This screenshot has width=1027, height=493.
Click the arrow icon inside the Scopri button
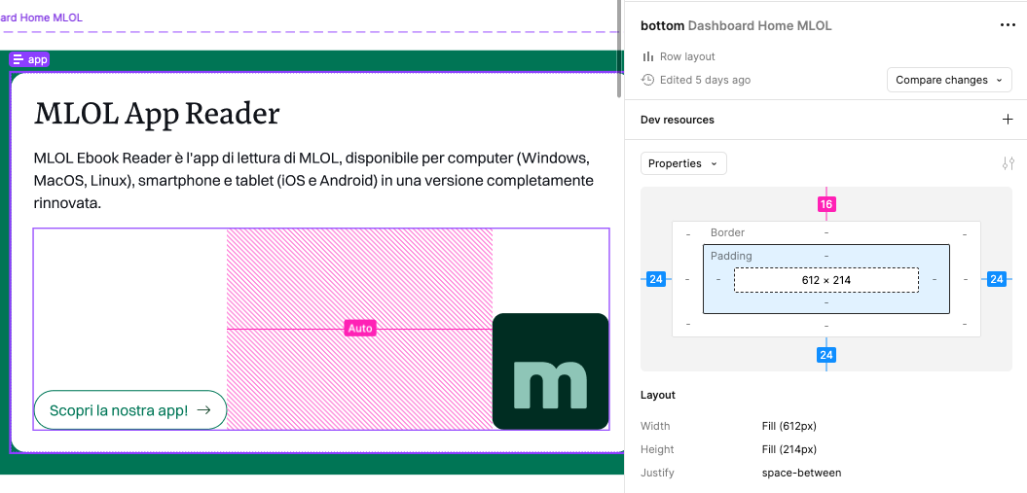click(203, 410)
